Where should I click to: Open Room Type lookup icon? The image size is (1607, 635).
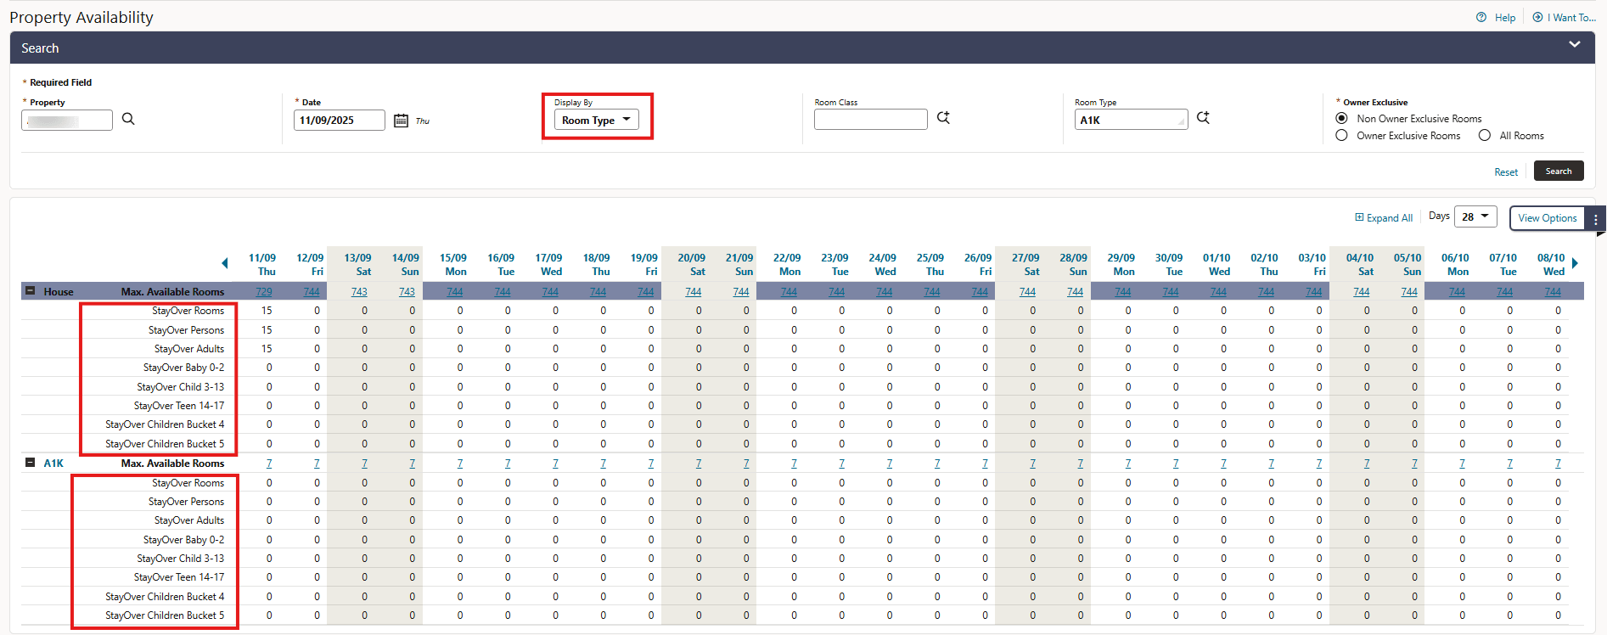point(1203,118)
